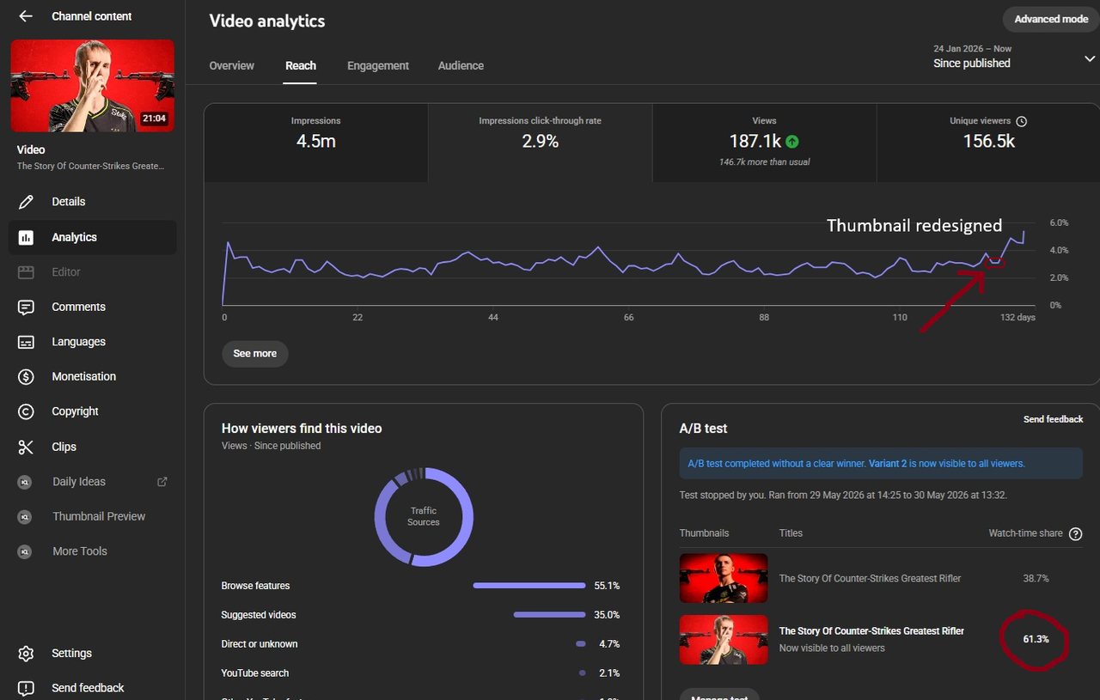Click the YouTube search row label
The width and height of the screenshot is (1100, 700).
pos(255,673)
